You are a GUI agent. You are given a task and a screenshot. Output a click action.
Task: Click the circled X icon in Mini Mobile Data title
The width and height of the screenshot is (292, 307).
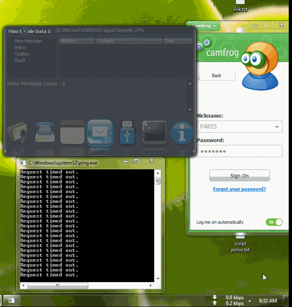(24, 31)
